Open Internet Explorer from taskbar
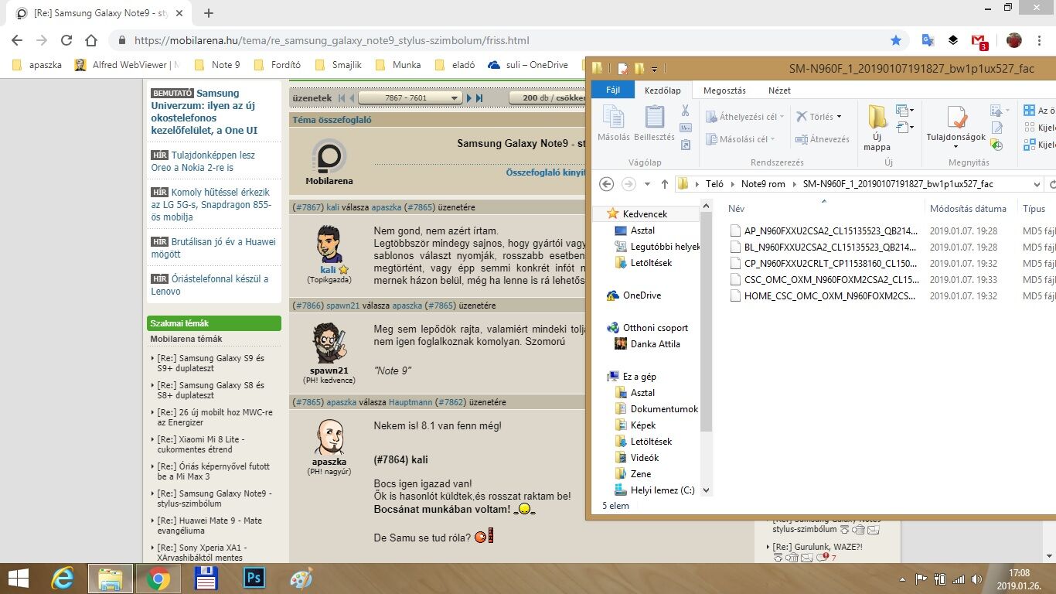Image resolution: width=1056 pixels, height=594 pixels. (63, 579)
